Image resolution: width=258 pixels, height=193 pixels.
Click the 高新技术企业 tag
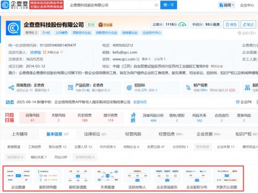pyautogui.click(x=82, y=33)
